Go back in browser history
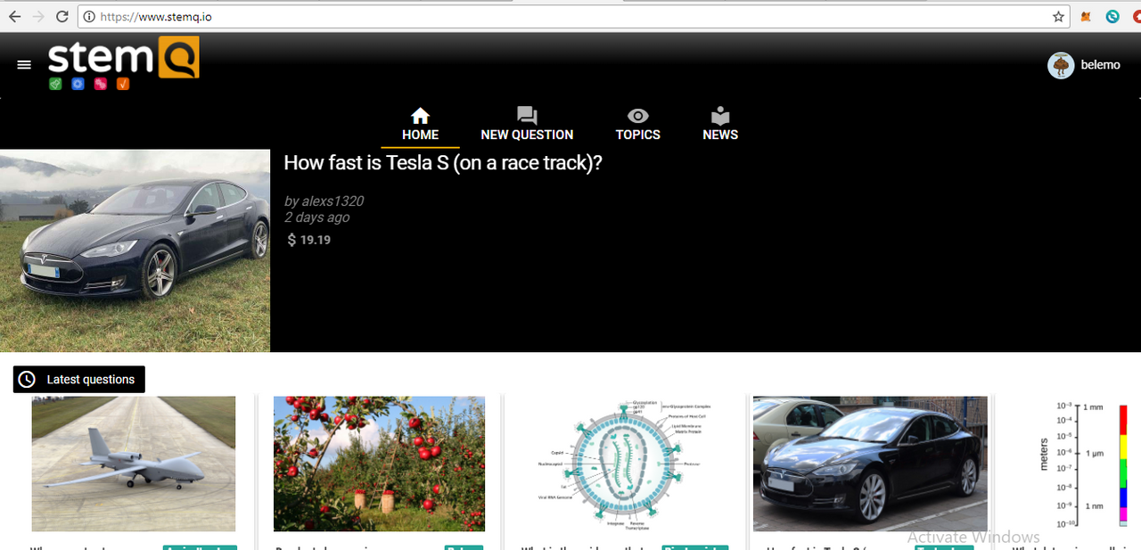Image resolution: width=1141 pixels, height=550 pixels. [x=14, y=16]
